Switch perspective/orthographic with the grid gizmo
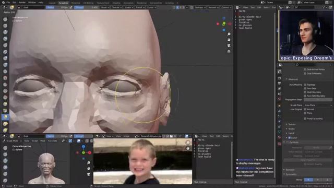Image resolution: width=334 pixels, height=188 pixels. point(229,51)
